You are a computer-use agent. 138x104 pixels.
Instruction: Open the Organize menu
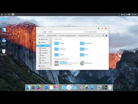(41, 36)
